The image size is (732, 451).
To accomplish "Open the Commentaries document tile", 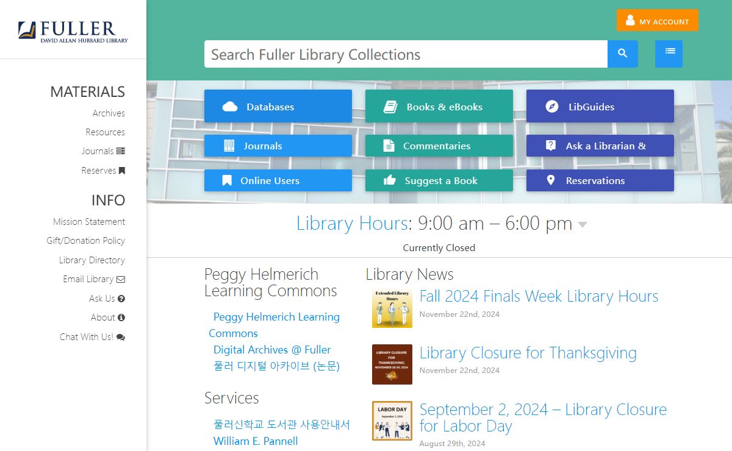I will point(439,146).
